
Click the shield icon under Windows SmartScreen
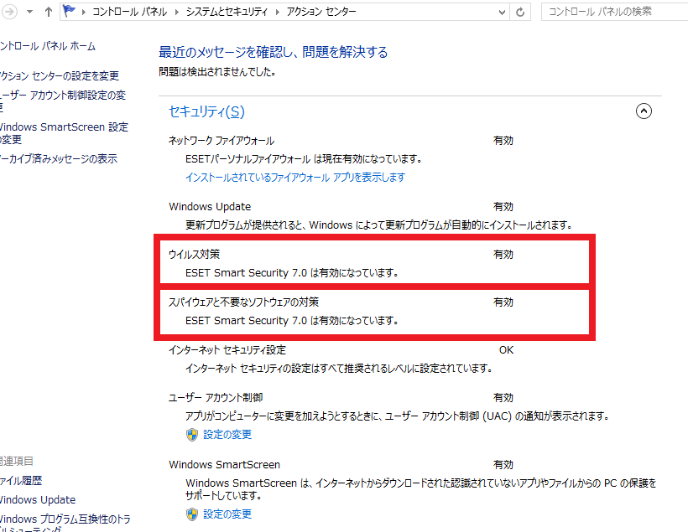192,514
